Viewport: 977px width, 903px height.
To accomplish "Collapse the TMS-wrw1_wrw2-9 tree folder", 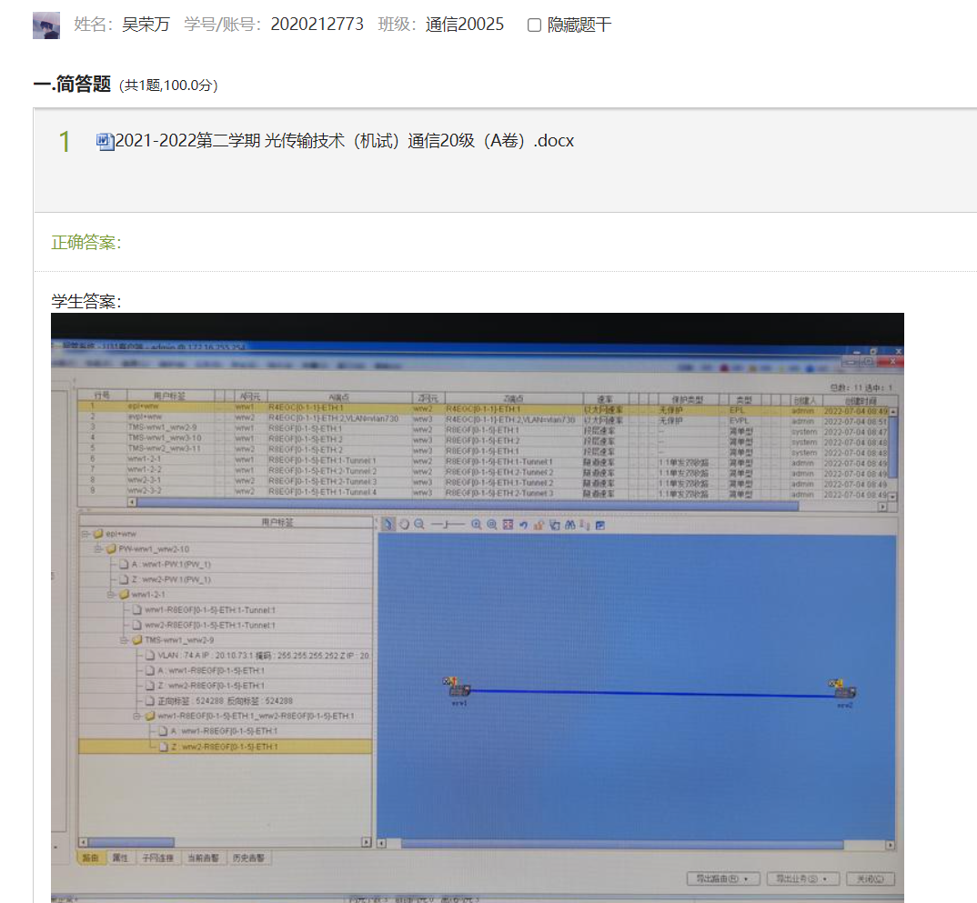I will pyautogui.click(x=125, y=639).
